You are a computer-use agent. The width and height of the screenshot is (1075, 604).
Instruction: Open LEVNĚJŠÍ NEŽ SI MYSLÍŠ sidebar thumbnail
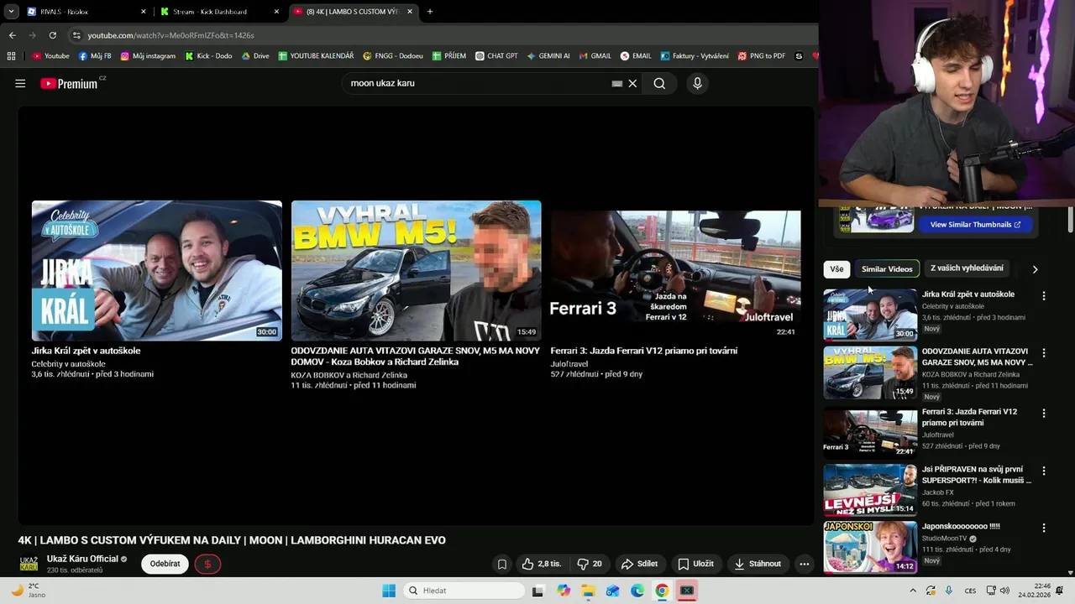pos(870,489)
